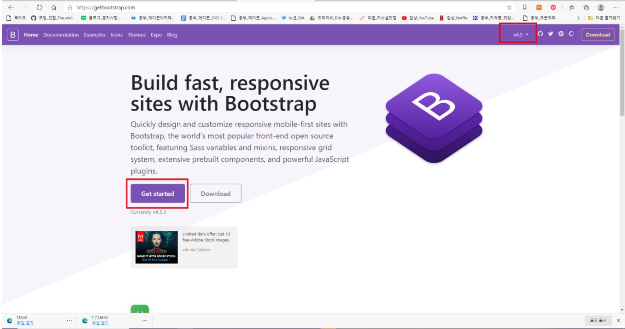Click the Bootstrap B logo in navbar
Image resolution: width=625 pixels, height=329 pixels.
[x=13, y=35]
